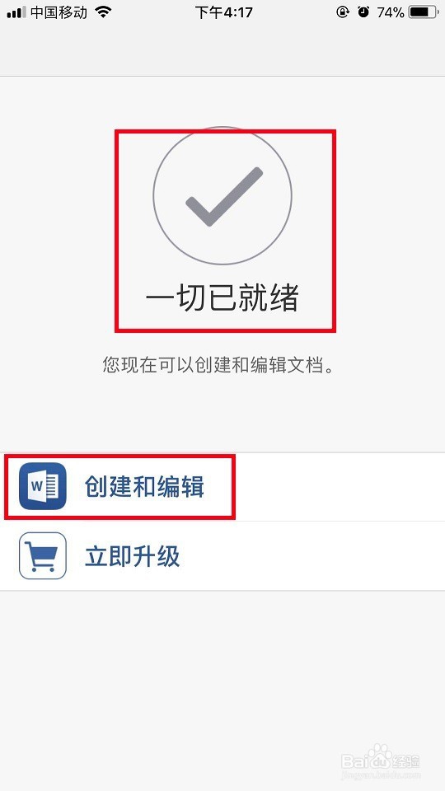The height and width of the screenshot is (791, 445).
Task: Click the large gray checkmark
Action: (x=224, y=196)
